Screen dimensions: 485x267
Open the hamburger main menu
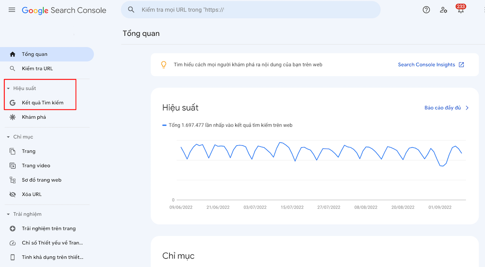pyautogui.click(x=12, y=10)
